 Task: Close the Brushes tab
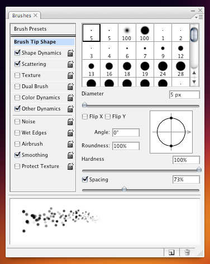coord(35,16)
